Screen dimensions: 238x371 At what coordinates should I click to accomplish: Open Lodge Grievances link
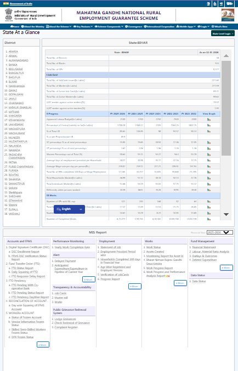point(65,319)
